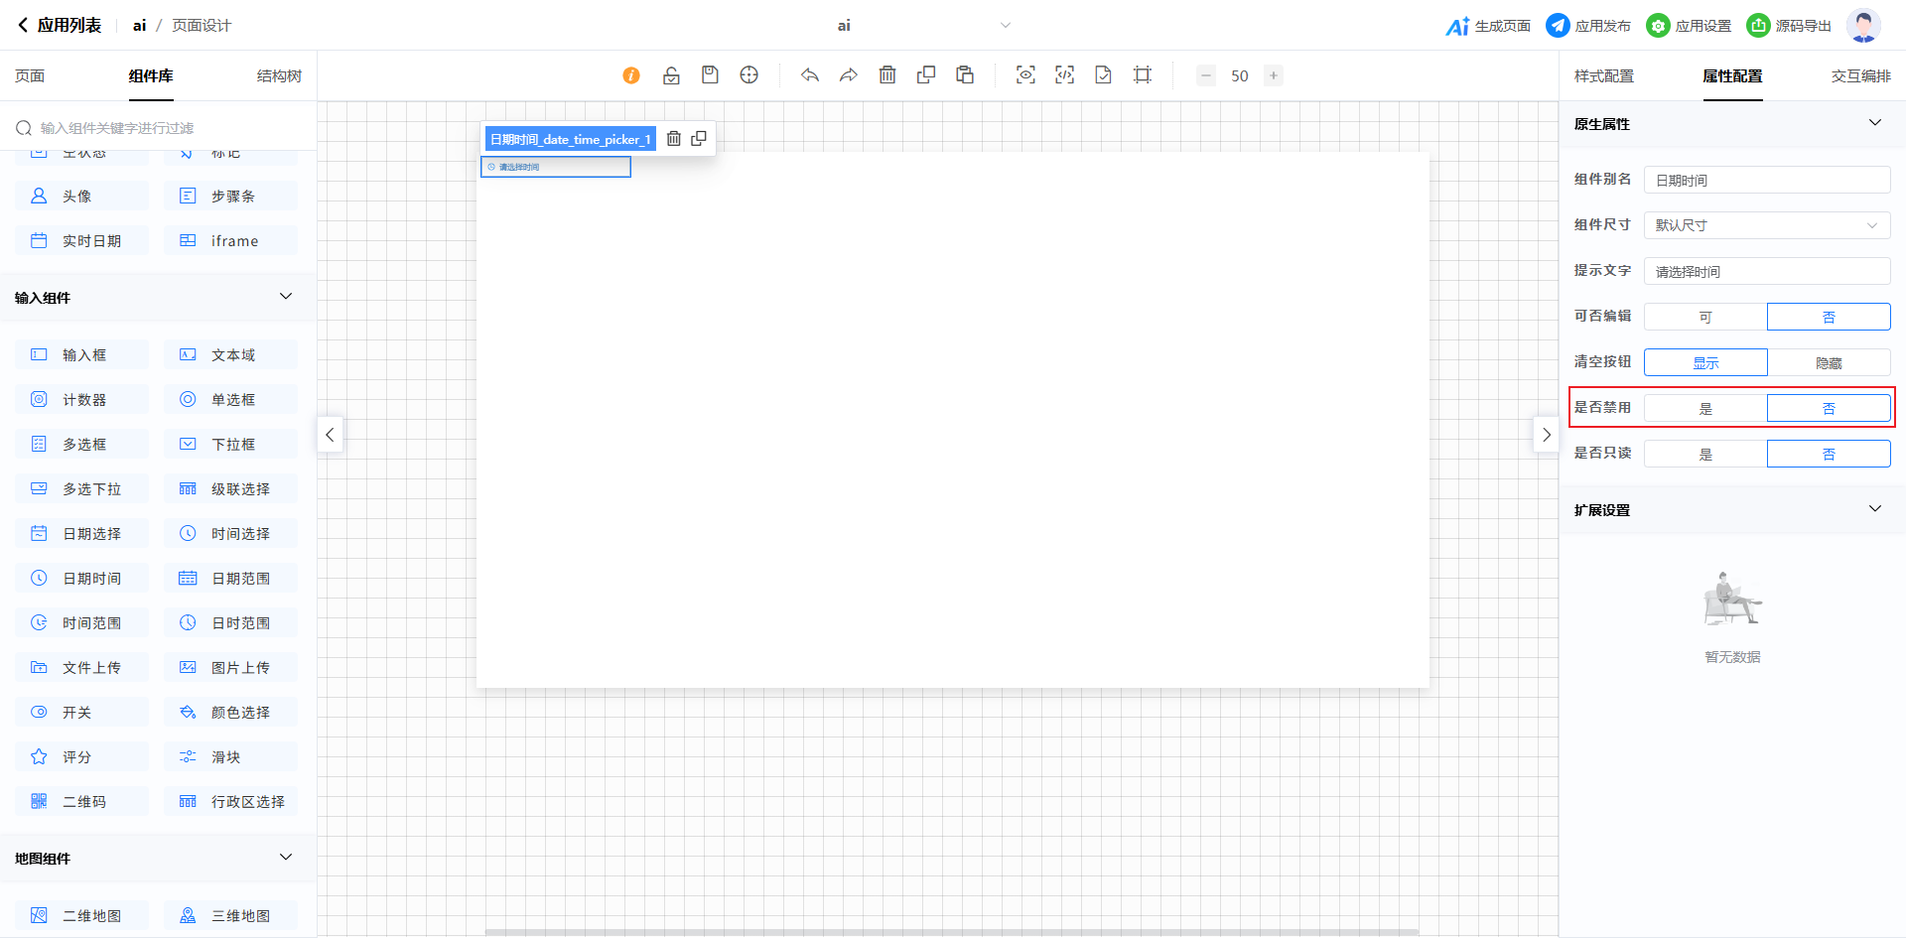Set 是否禁用 to 是
This screenshot has width=1906, height=938.
click(x=1705, y=409)
